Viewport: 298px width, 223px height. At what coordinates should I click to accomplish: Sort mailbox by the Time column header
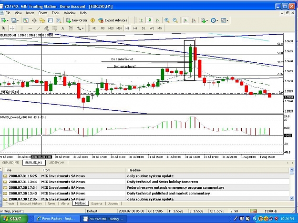pos(21,170)
